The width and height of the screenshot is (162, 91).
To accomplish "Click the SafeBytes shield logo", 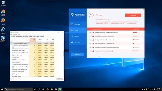I will pos(72,15).
